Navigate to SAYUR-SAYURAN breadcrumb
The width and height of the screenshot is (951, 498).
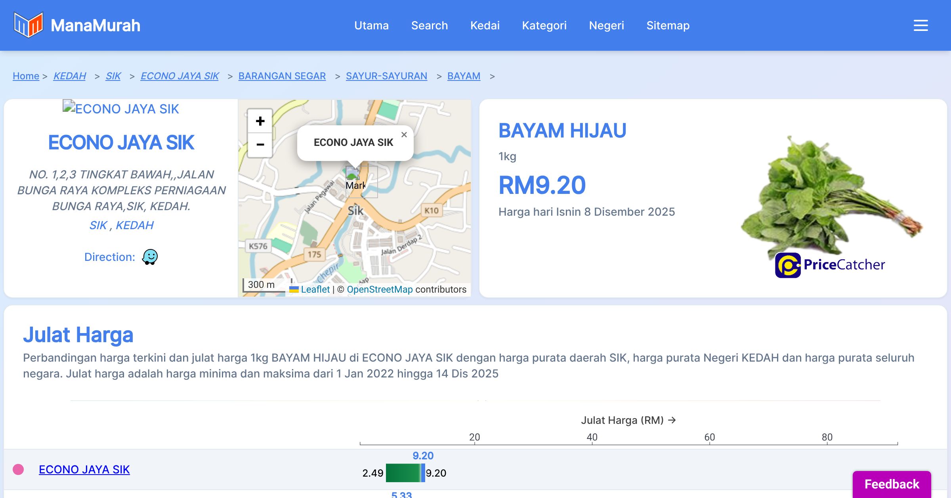pos(386,76)
